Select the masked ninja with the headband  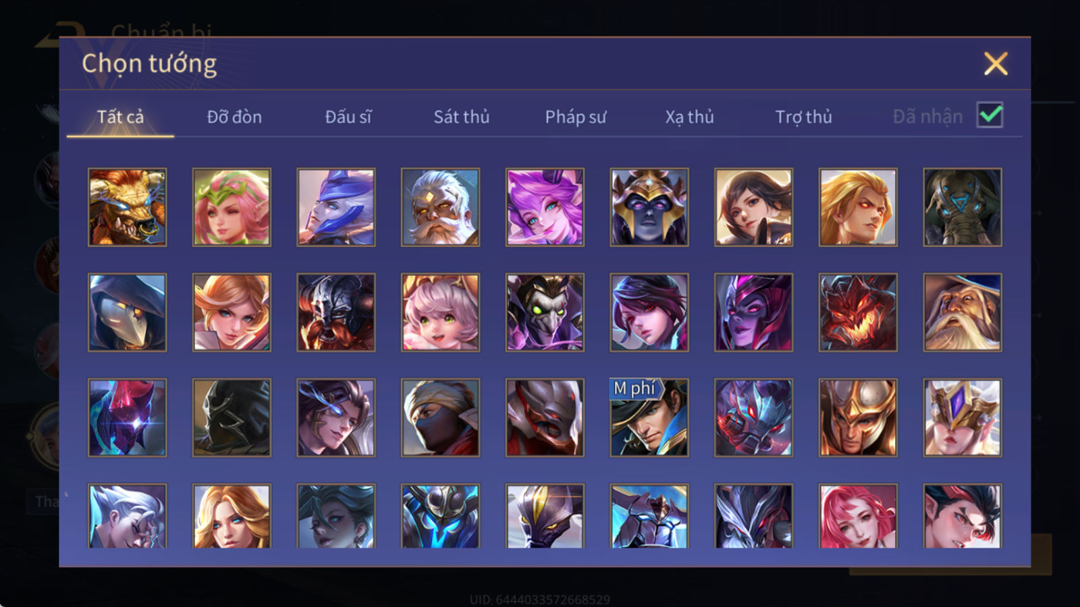(x=440, y=417)
